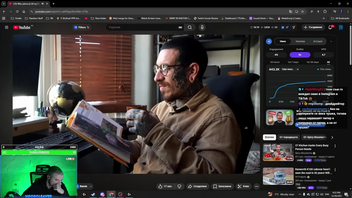Open the All Bookmarks folder

(x=340, y=18)
